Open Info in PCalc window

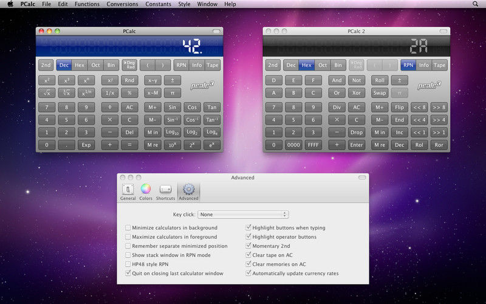click(197, 65)
